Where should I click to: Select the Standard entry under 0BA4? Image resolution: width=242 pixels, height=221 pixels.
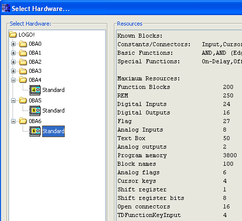tap(53, 90)
